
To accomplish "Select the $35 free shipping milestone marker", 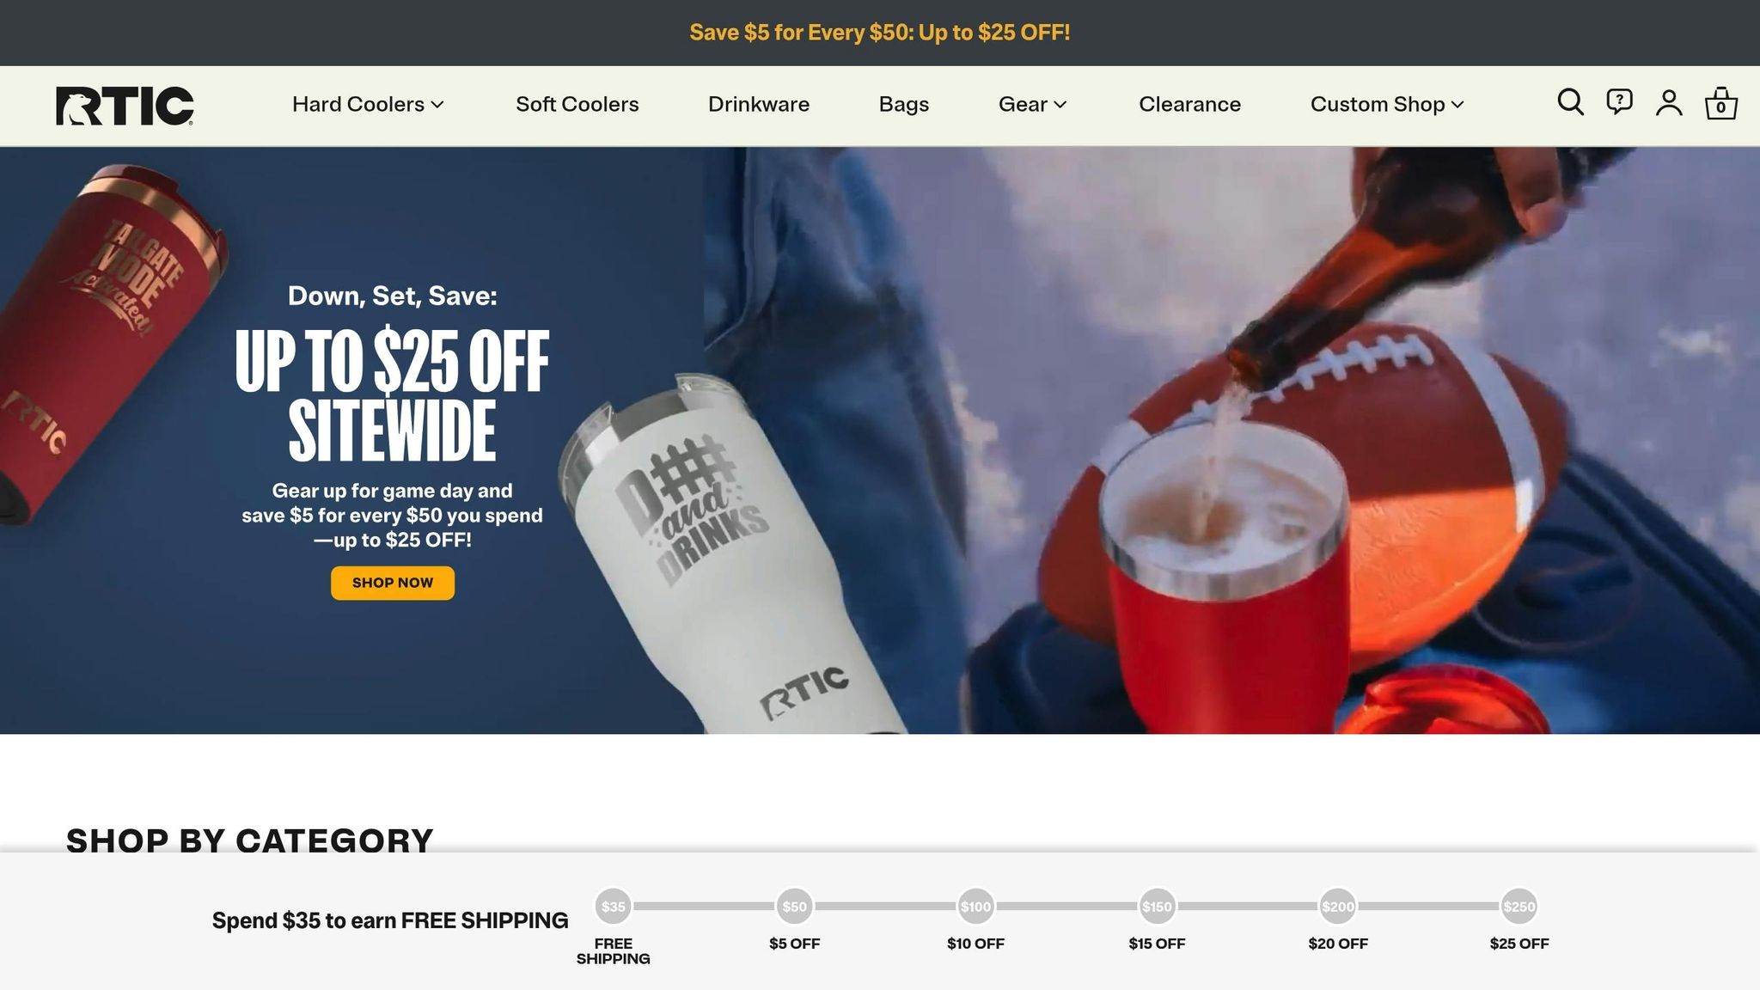I will (613, 906).
